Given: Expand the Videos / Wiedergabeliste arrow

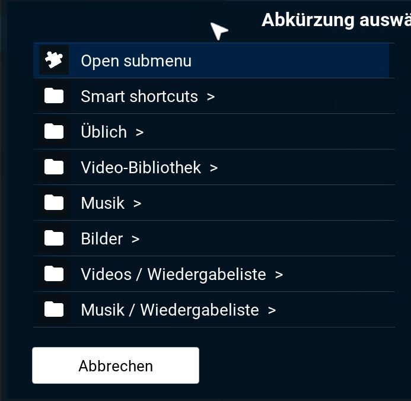Looking at the screenshot, I should click(279, 275).
